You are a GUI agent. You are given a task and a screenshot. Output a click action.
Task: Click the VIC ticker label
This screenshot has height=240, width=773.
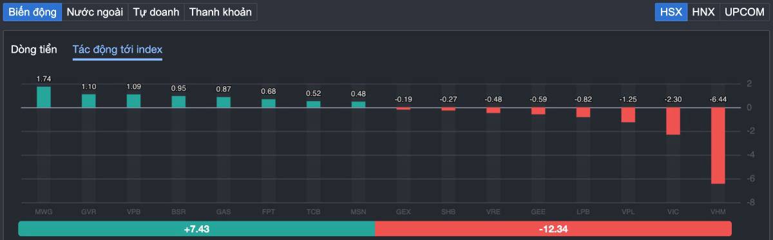click(673, 212)
